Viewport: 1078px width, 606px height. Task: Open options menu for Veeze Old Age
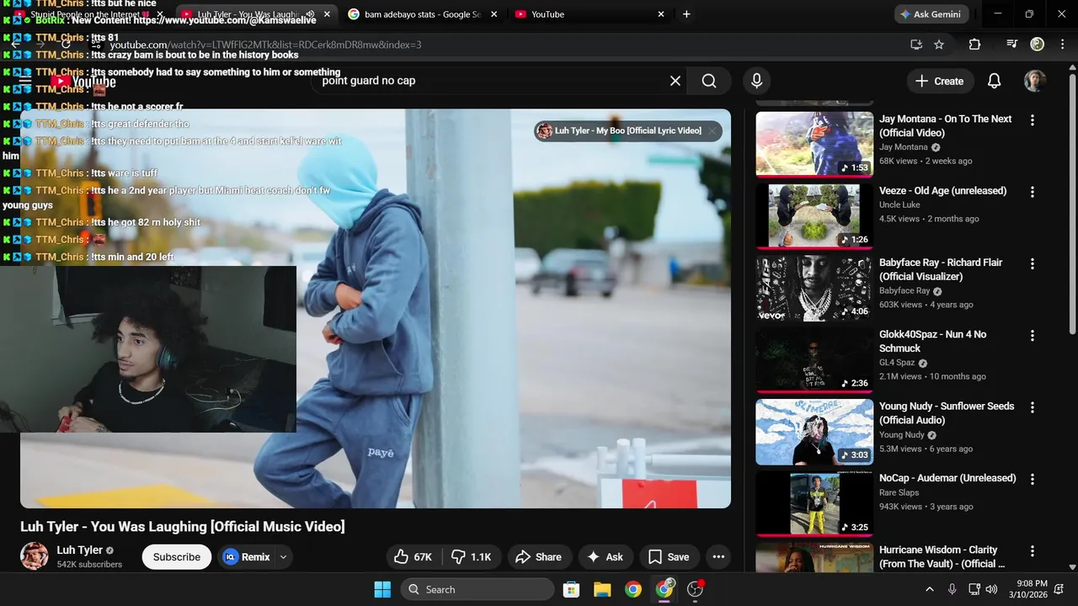click(1032, 192)
